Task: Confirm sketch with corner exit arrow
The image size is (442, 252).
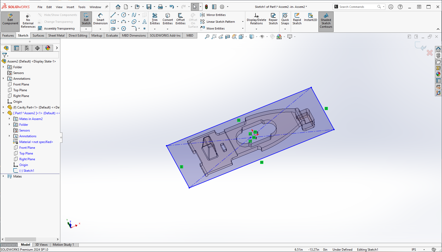Action: coord(420,46)
